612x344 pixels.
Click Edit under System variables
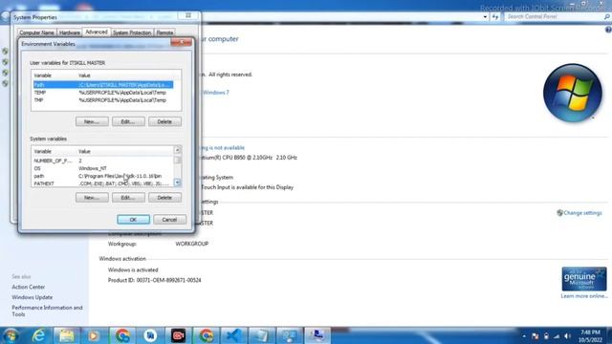(128, 198)
